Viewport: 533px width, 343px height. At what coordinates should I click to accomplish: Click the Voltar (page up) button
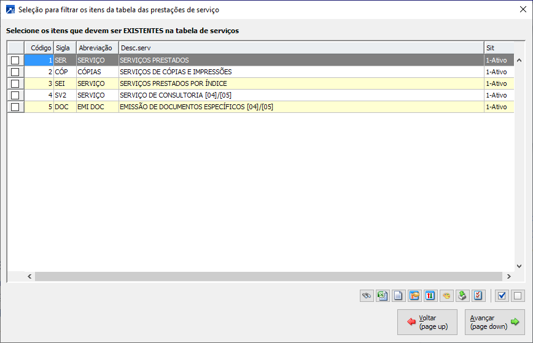click(427, 322)
